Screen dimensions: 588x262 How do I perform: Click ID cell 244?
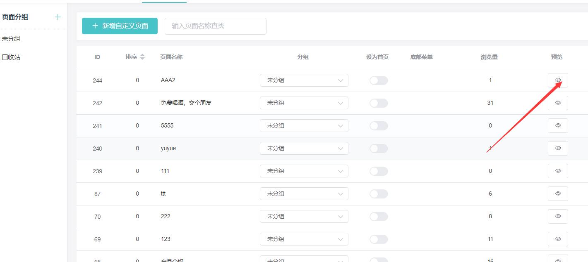(97, 80)
